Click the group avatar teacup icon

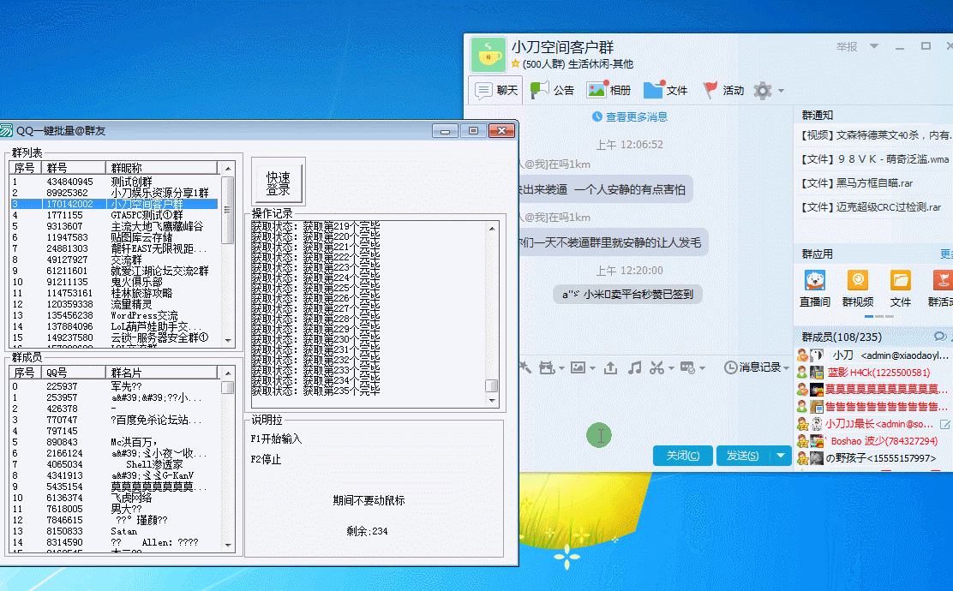click(x=488, y=55)
